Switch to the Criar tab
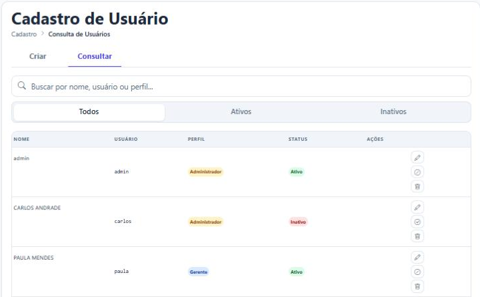Screen dimensions: 480x297 coord(37,56)
